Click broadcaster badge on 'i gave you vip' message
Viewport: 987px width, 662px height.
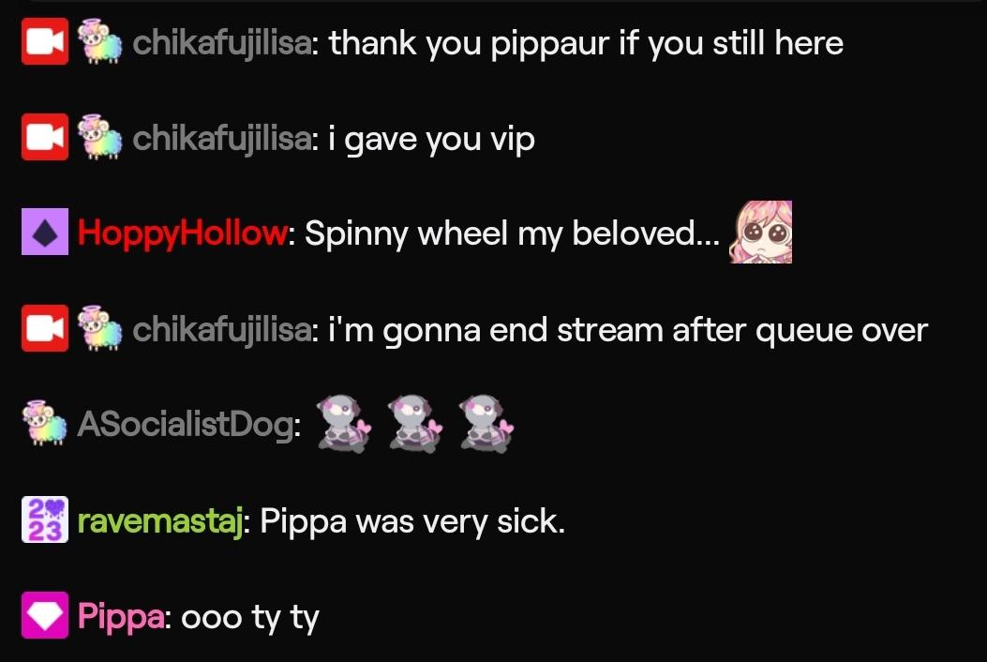pyautogui.click(x=45, y=137)
